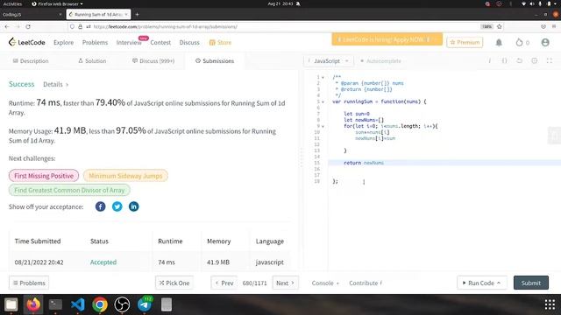This screenshot has height=315, width=561.
Task: Open the Discuss (999+) tab
Action: [153, 60]
